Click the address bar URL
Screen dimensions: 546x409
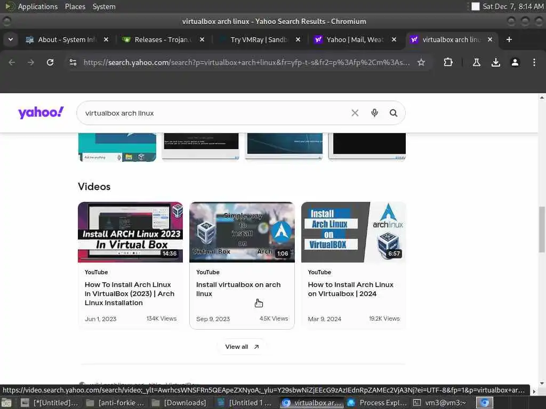click(246, 62)
